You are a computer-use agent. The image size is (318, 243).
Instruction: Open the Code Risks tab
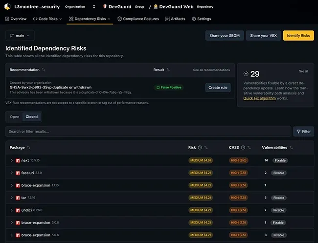point(47,19)
